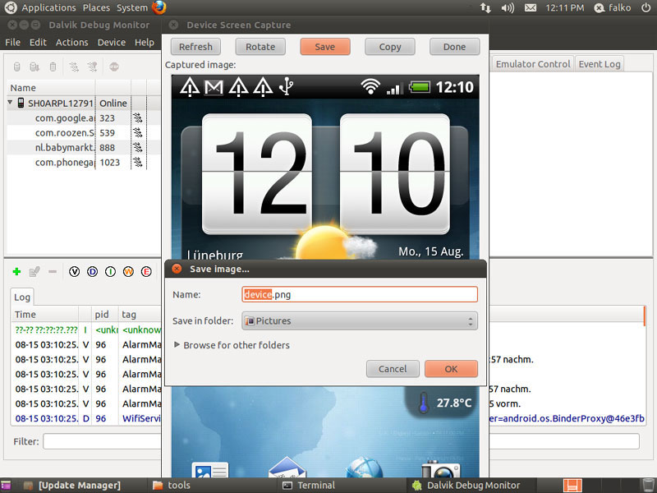Click thread icon in the com.google row

[x=138, y=118]
